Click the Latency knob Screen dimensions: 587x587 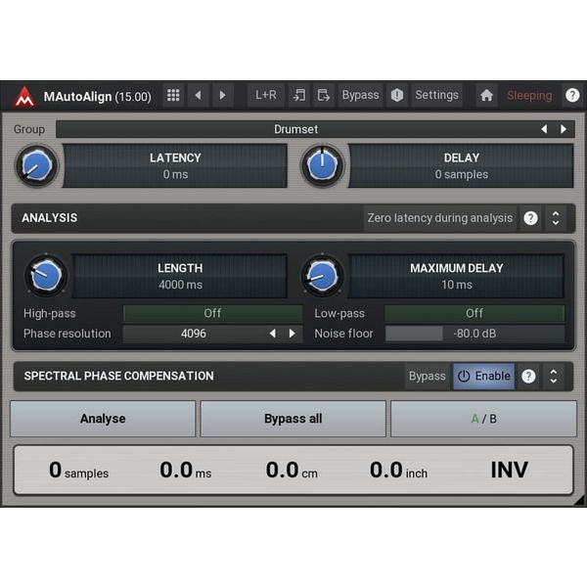click(37, 166)
